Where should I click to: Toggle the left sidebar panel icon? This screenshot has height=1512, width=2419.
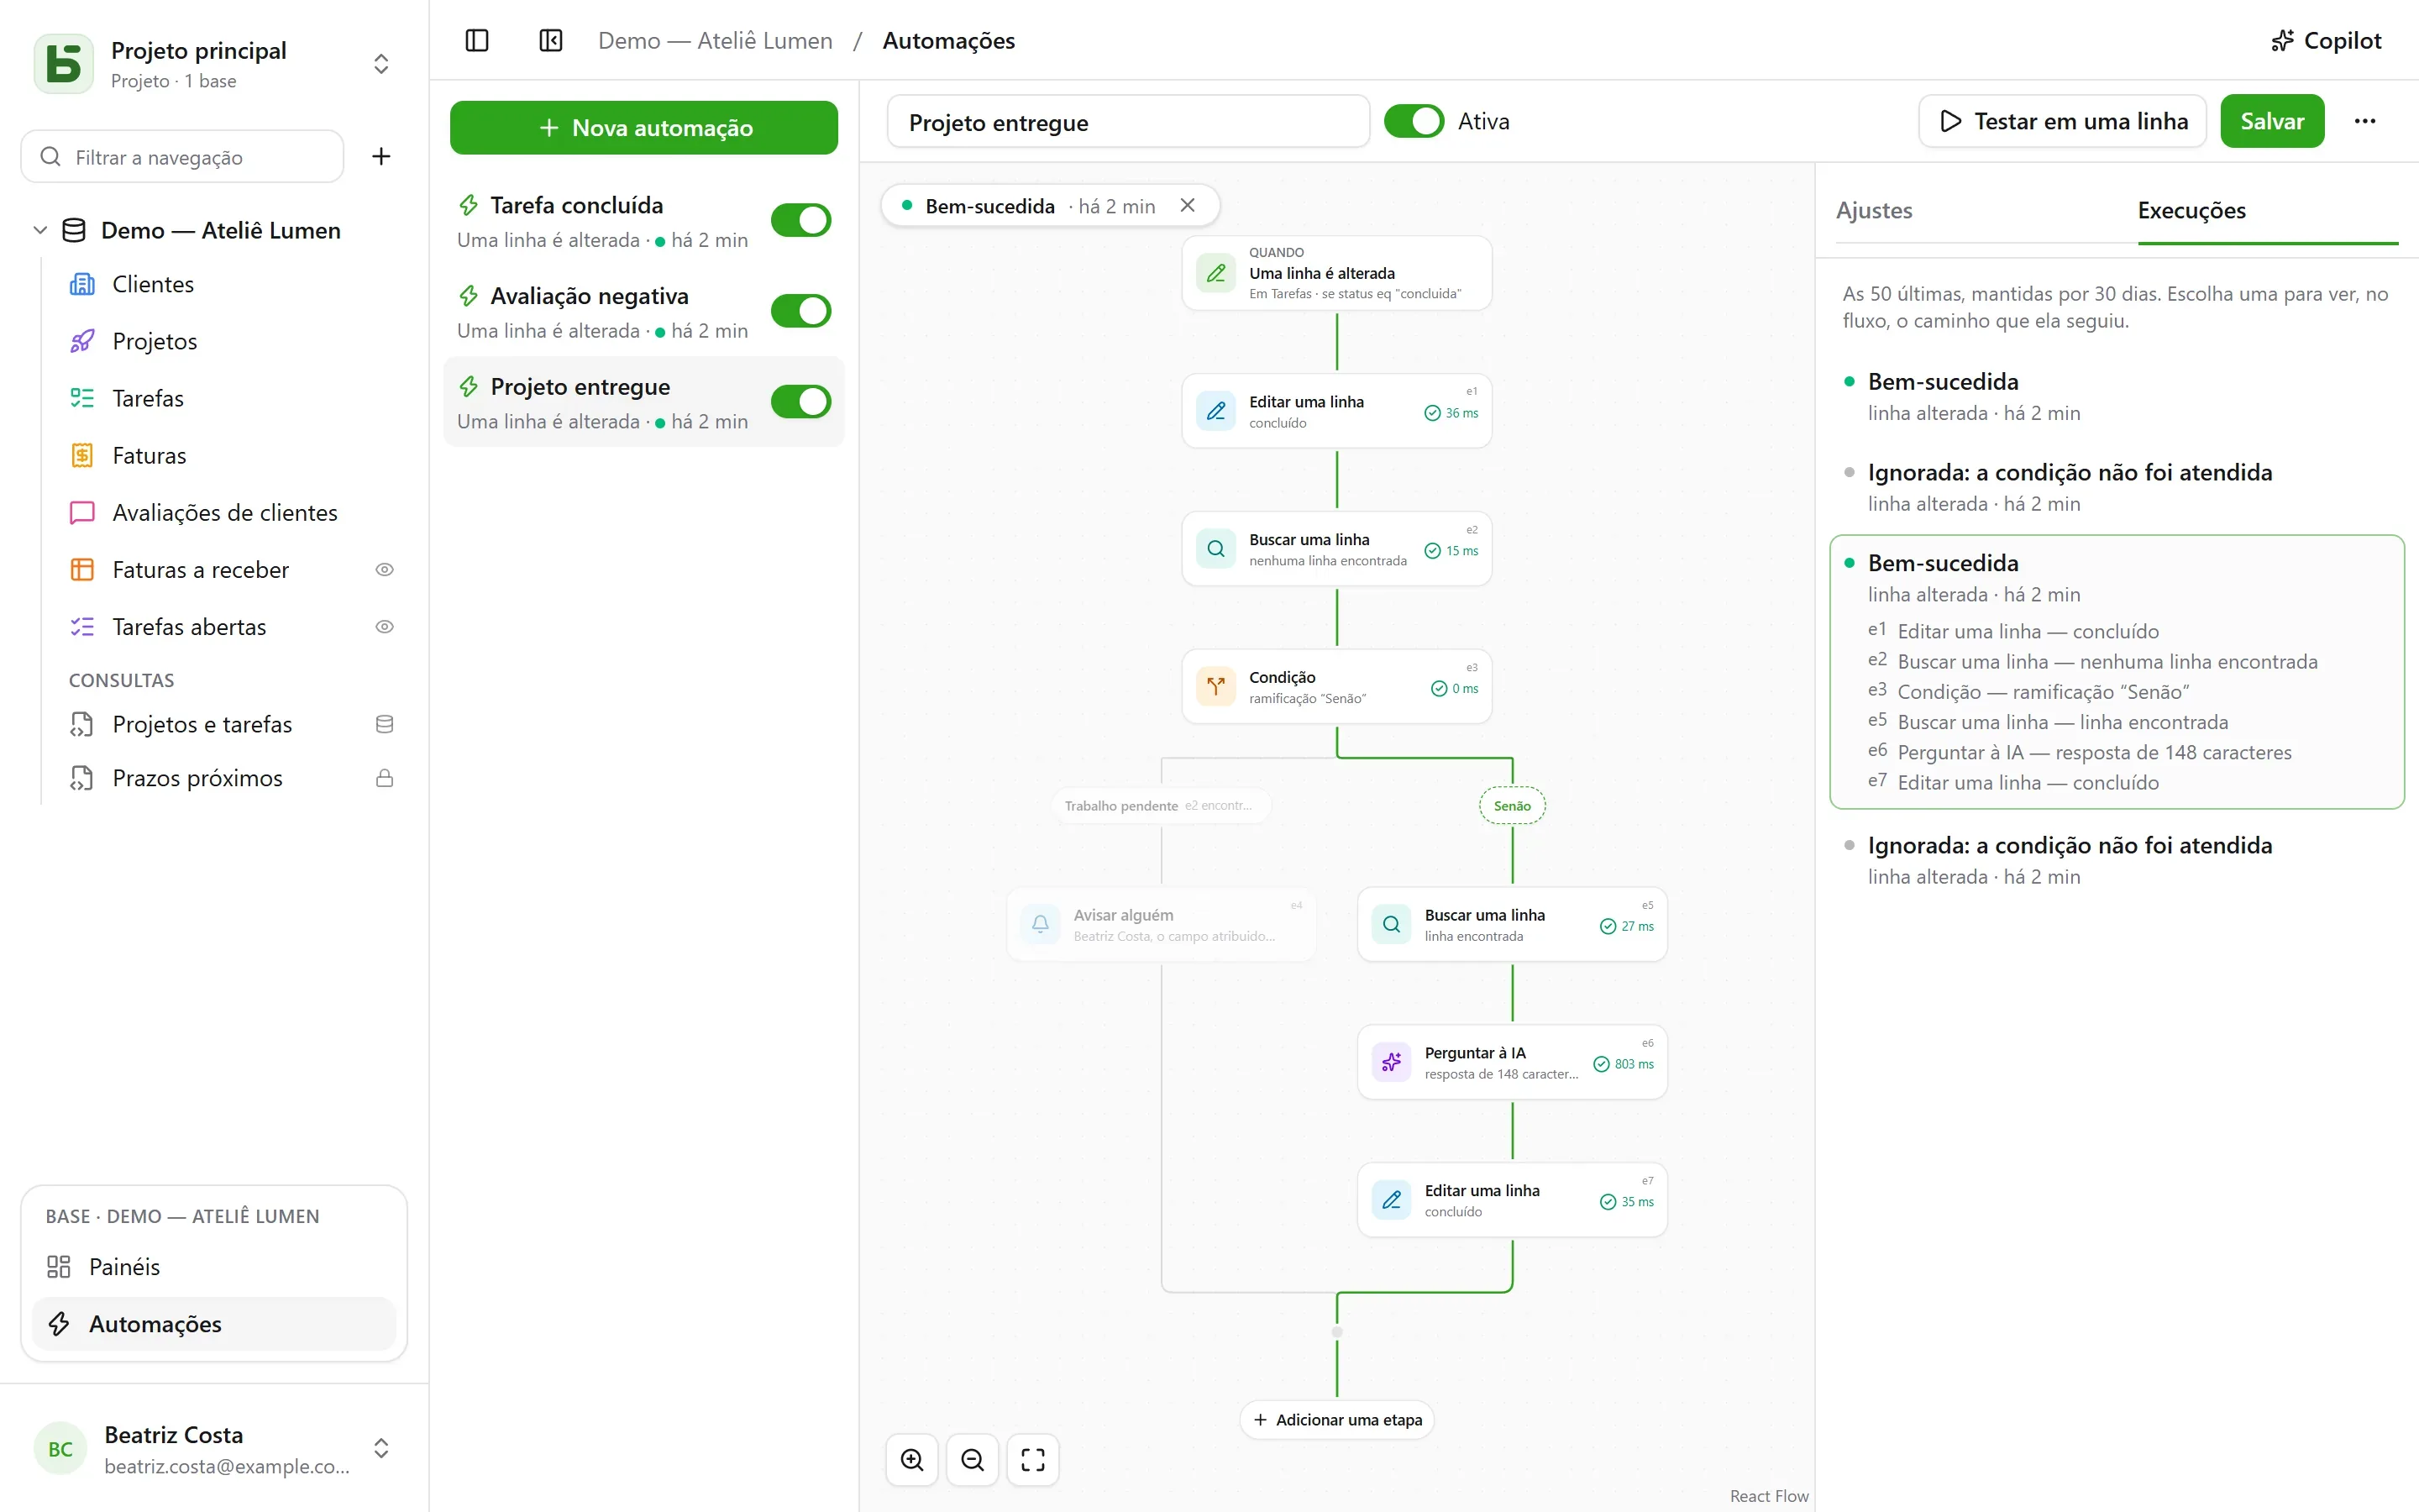click(477, 40)
